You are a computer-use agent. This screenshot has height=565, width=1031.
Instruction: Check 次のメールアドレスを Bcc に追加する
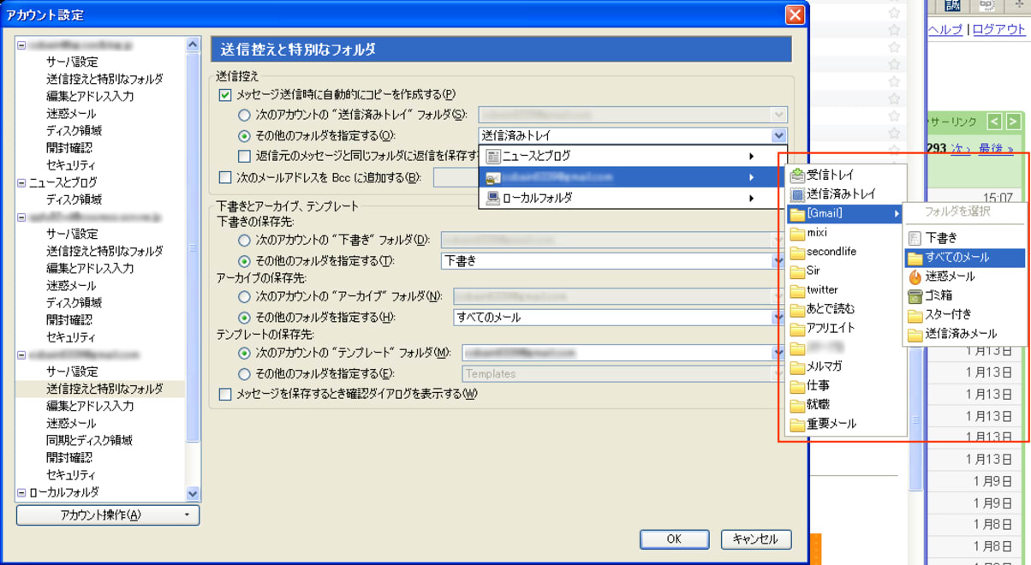coord(225,178)
